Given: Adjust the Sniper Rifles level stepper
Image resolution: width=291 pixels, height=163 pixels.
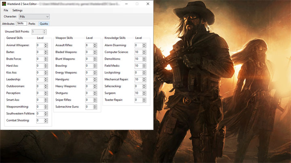Looking at the screenshot, I should click(95, 100).
